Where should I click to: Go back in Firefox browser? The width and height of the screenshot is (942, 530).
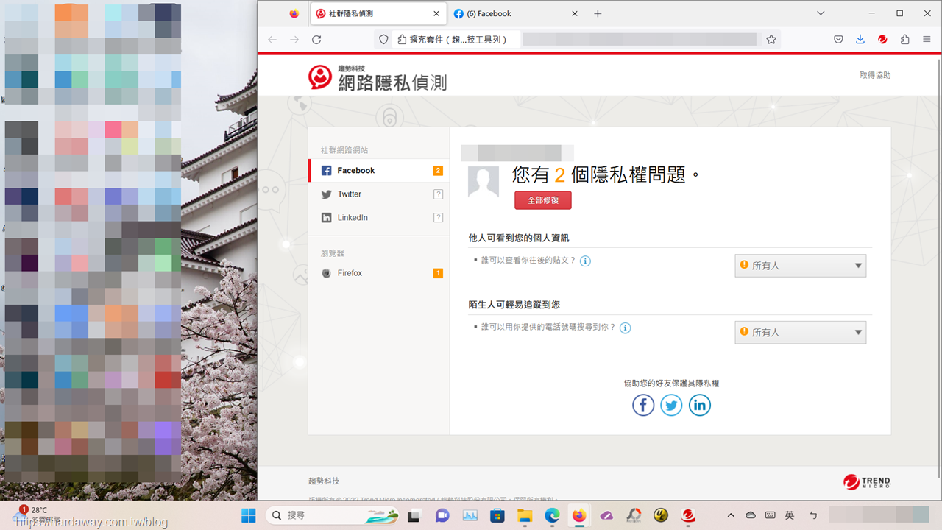pyautogui.click(x=272, y=40)
